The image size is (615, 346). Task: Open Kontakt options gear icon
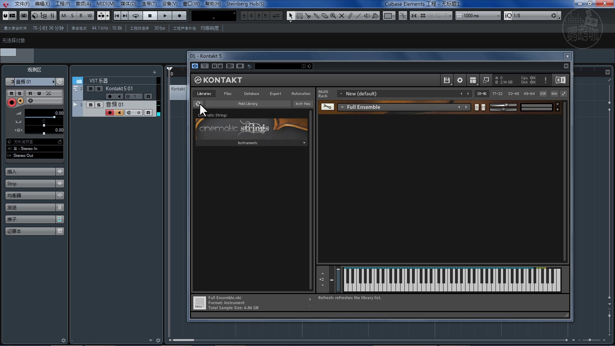point(460,80)
